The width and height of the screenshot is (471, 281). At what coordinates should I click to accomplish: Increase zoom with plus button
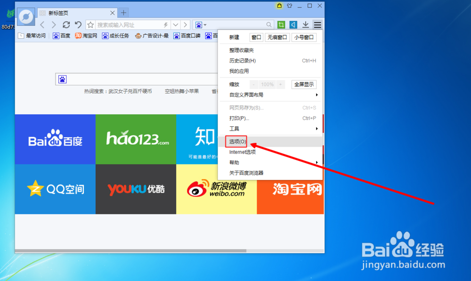tap(281, 85)
